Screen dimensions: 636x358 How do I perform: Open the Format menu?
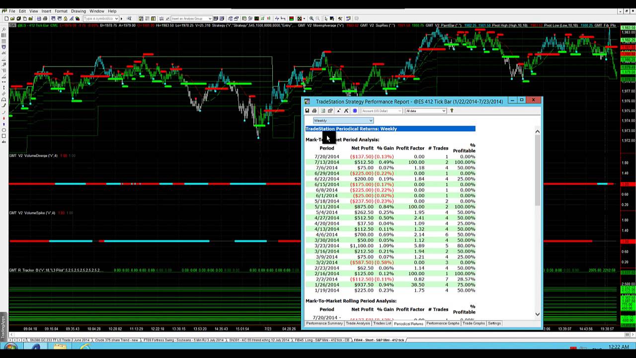coord(61,11)
